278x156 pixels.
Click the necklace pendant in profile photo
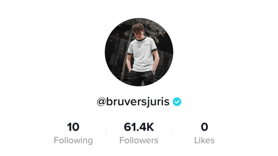tap(140, 47)
